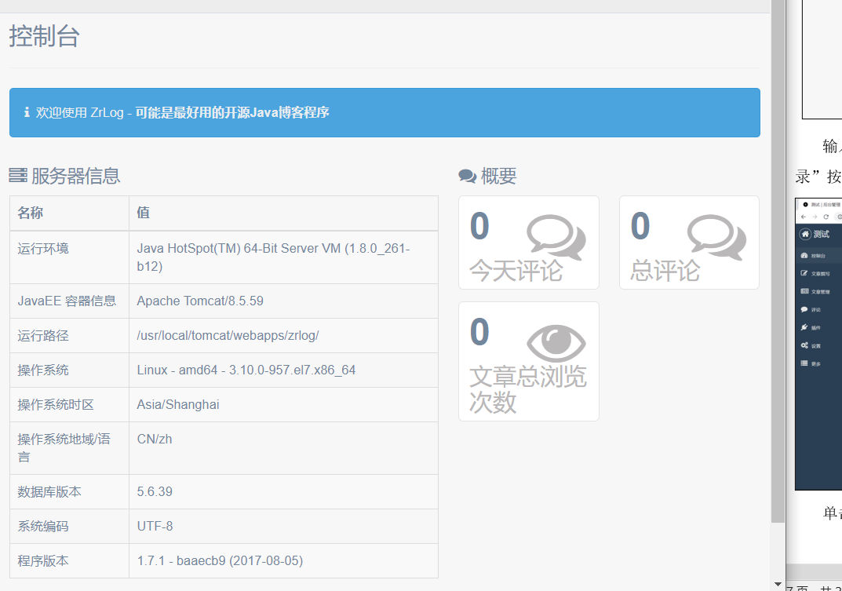Select the 数据库版本 row label
The image size is (842, 591).
pos(49,491)
